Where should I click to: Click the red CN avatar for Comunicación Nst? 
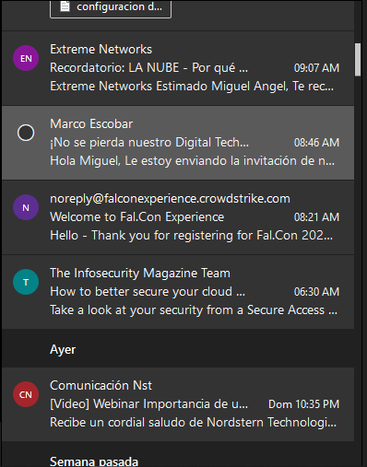(x=26, y=394)
